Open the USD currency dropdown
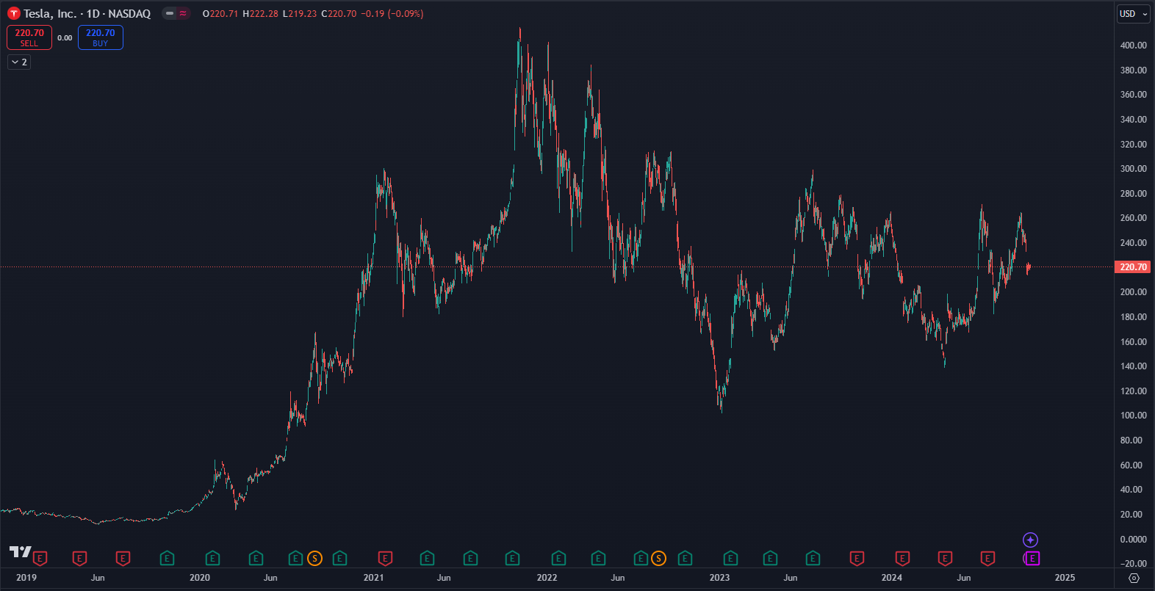This screenshot has width=1155, height=591. click(1133, 14)
